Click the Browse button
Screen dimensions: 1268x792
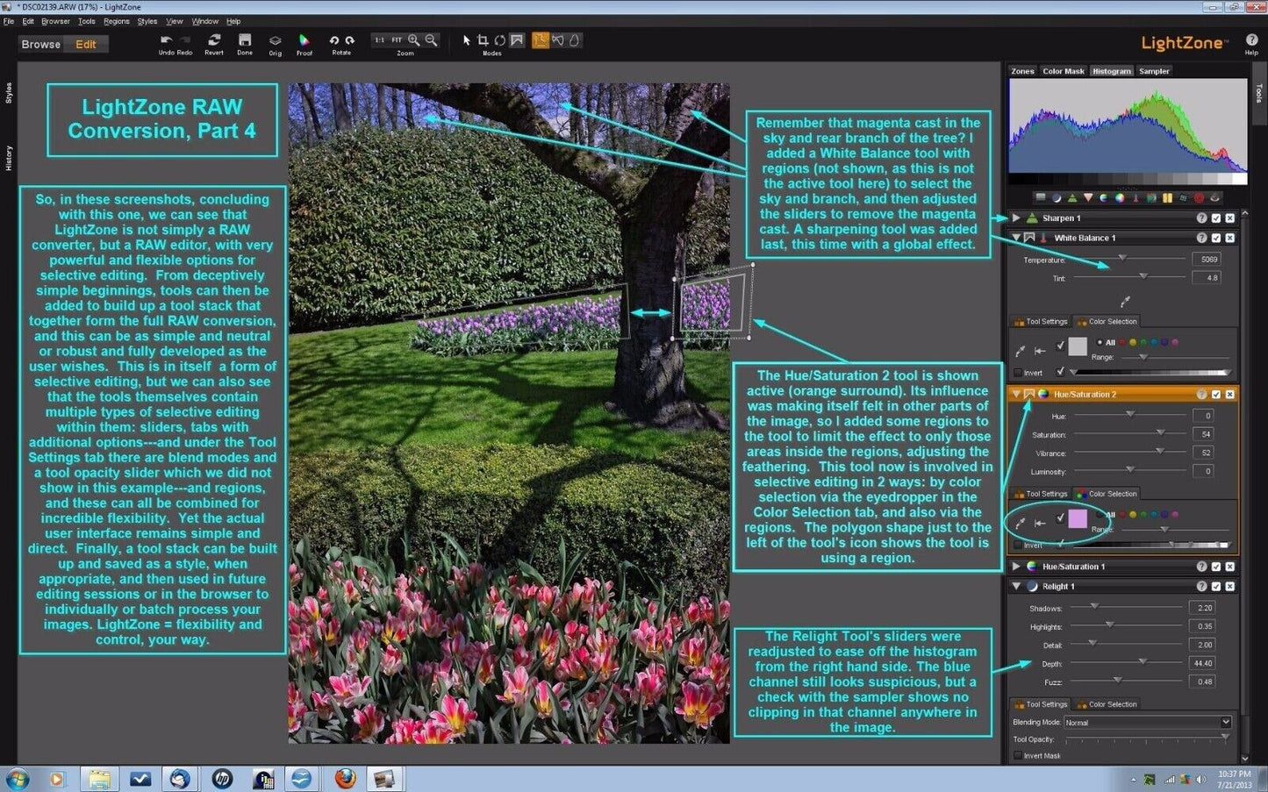point(40,43)
